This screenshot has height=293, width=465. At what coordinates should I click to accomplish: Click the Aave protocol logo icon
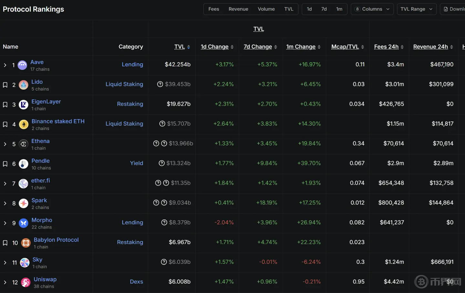pos(22,65)
